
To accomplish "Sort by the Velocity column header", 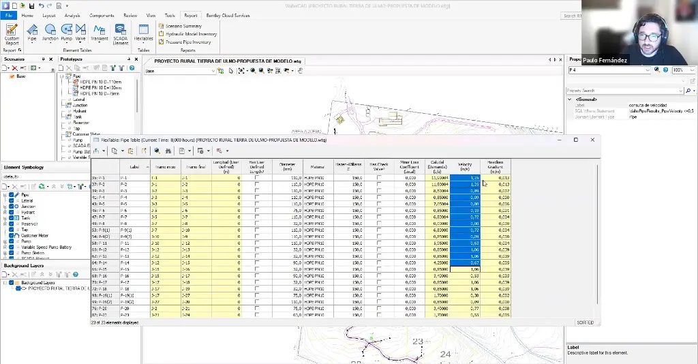I will [465, 167].
